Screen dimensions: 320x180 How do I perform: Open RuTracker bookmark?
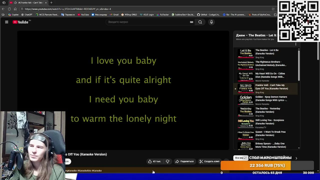coord(162,15)
